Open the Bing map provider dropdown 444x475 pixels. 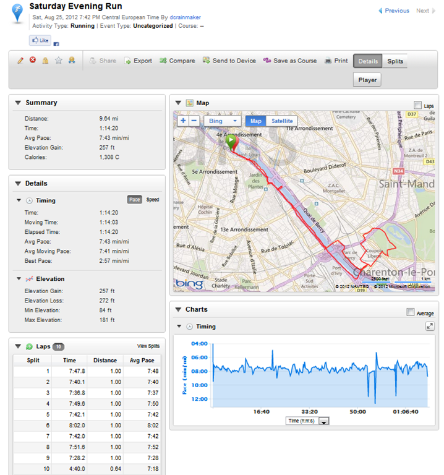tap(223, 121)
